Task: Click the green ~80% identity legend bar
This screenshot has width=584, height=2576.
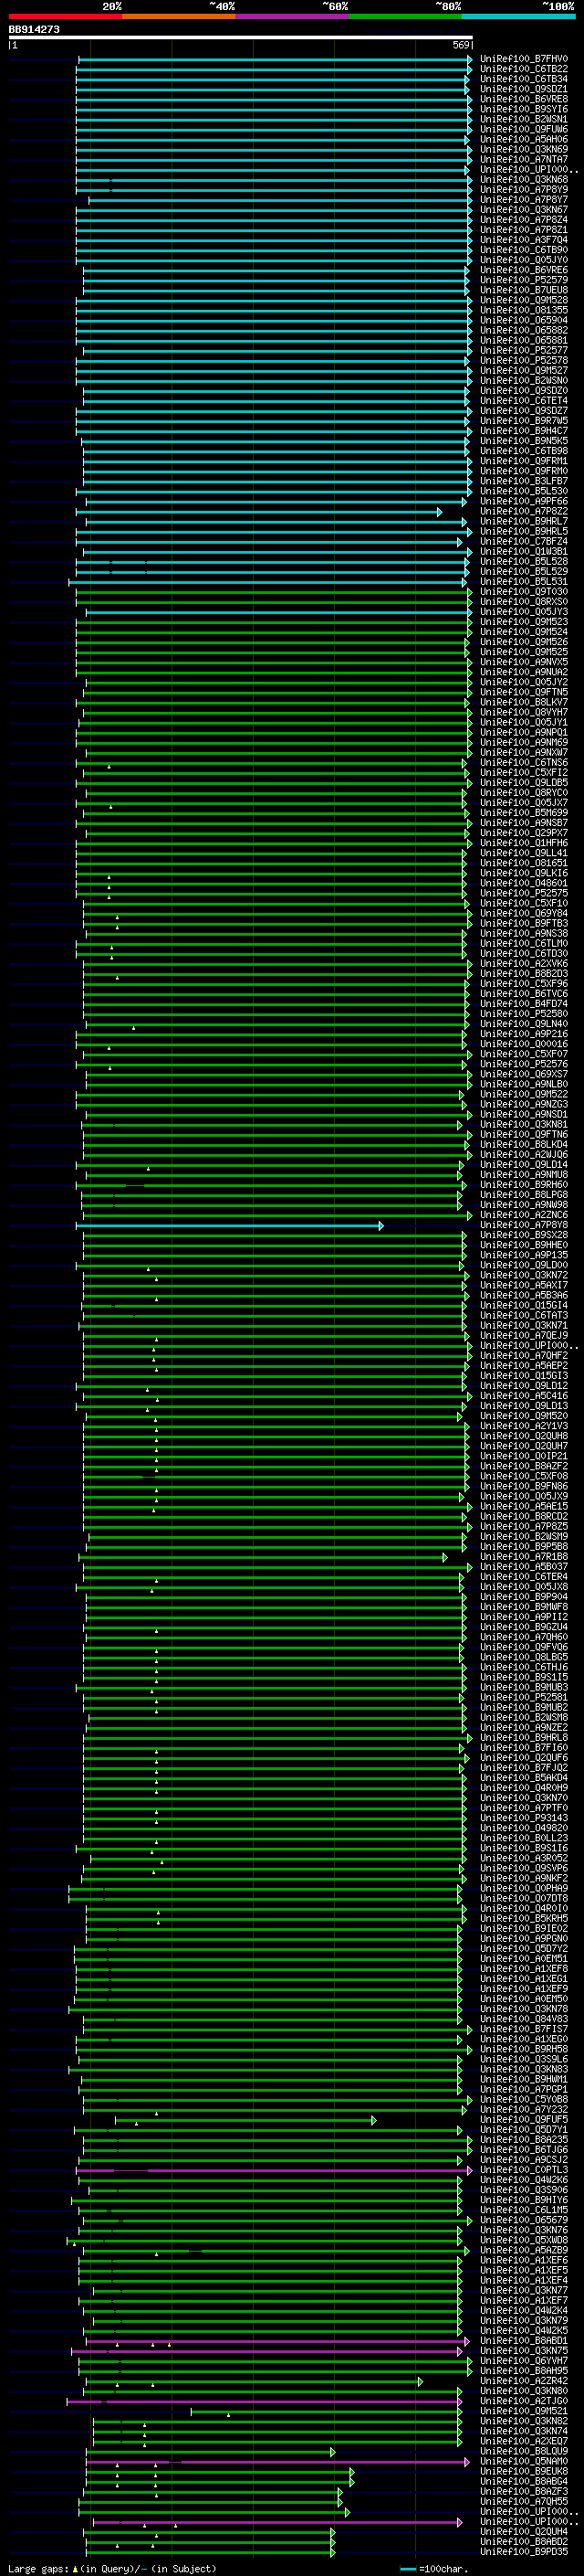Action: [405, 16]
